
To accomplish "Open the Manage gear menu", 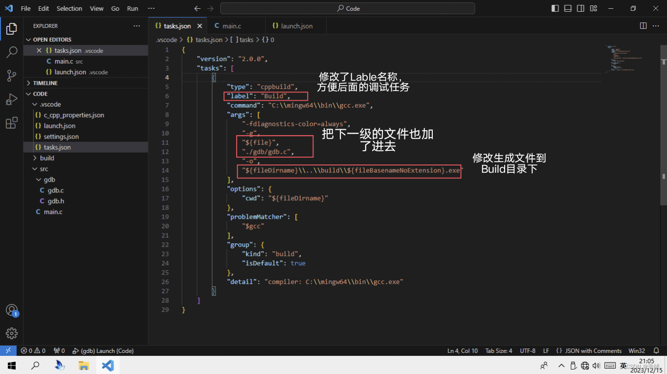I will tap(12, 333).
